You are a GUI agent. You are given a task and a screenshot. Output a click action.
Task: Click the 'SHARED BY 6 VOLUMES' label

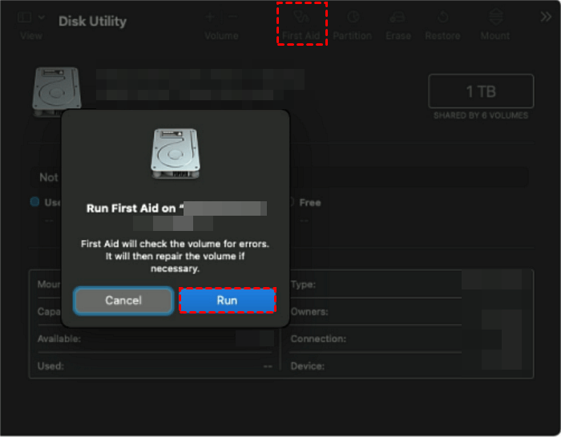(x=481, y=115)
